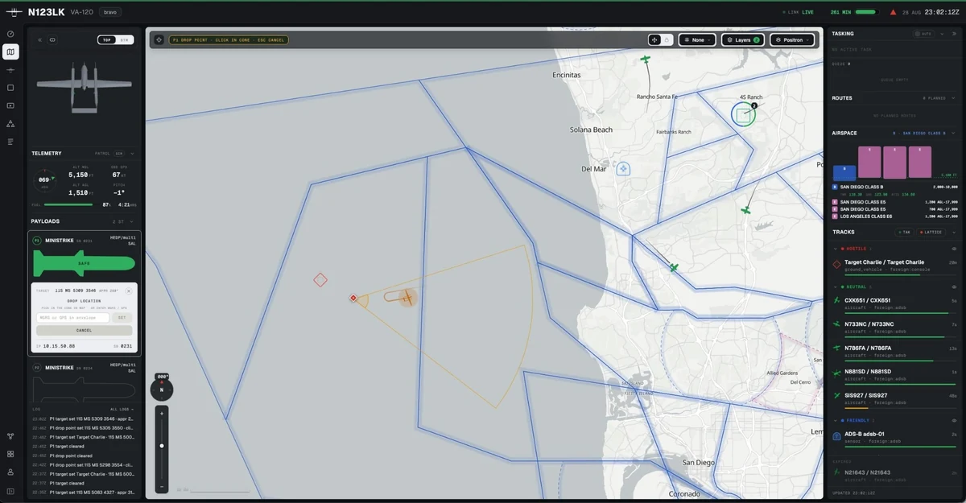Select the square panel icon in sidebar
Image resolution: width=966 pixels, height=503 pixels.
10,88
